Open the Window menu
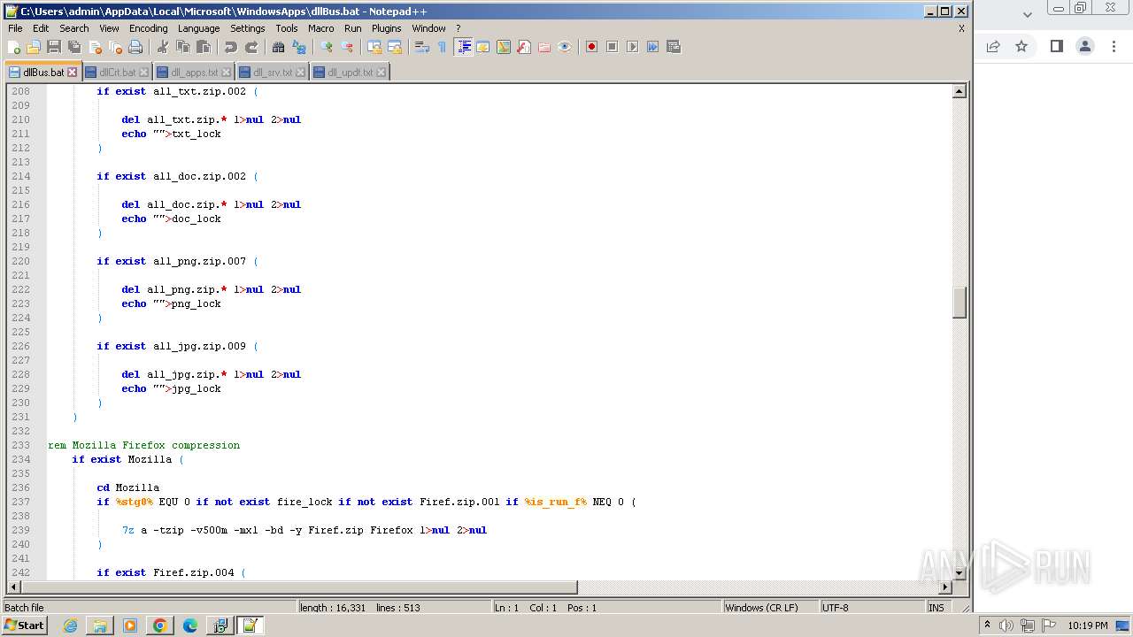This screenshot has height=637, width=1133. pyautogui.click(x=429, y=28)
